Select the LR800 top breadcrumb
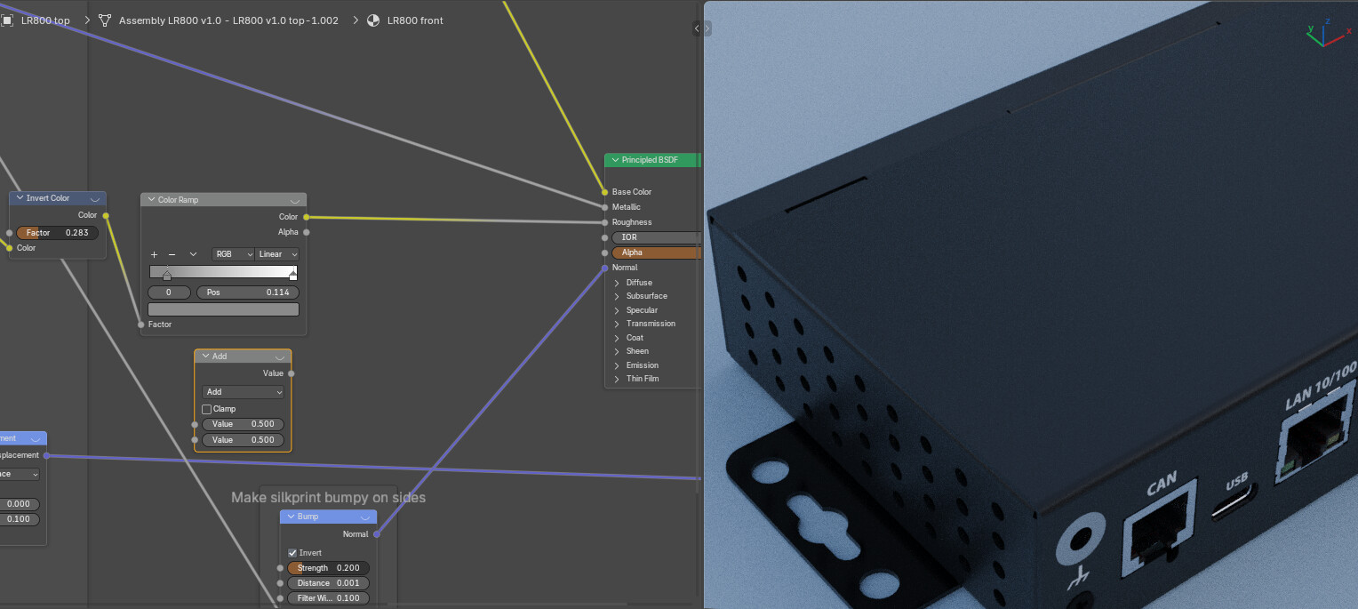This screenshot has height=609, width=1358. pos(45,20)
